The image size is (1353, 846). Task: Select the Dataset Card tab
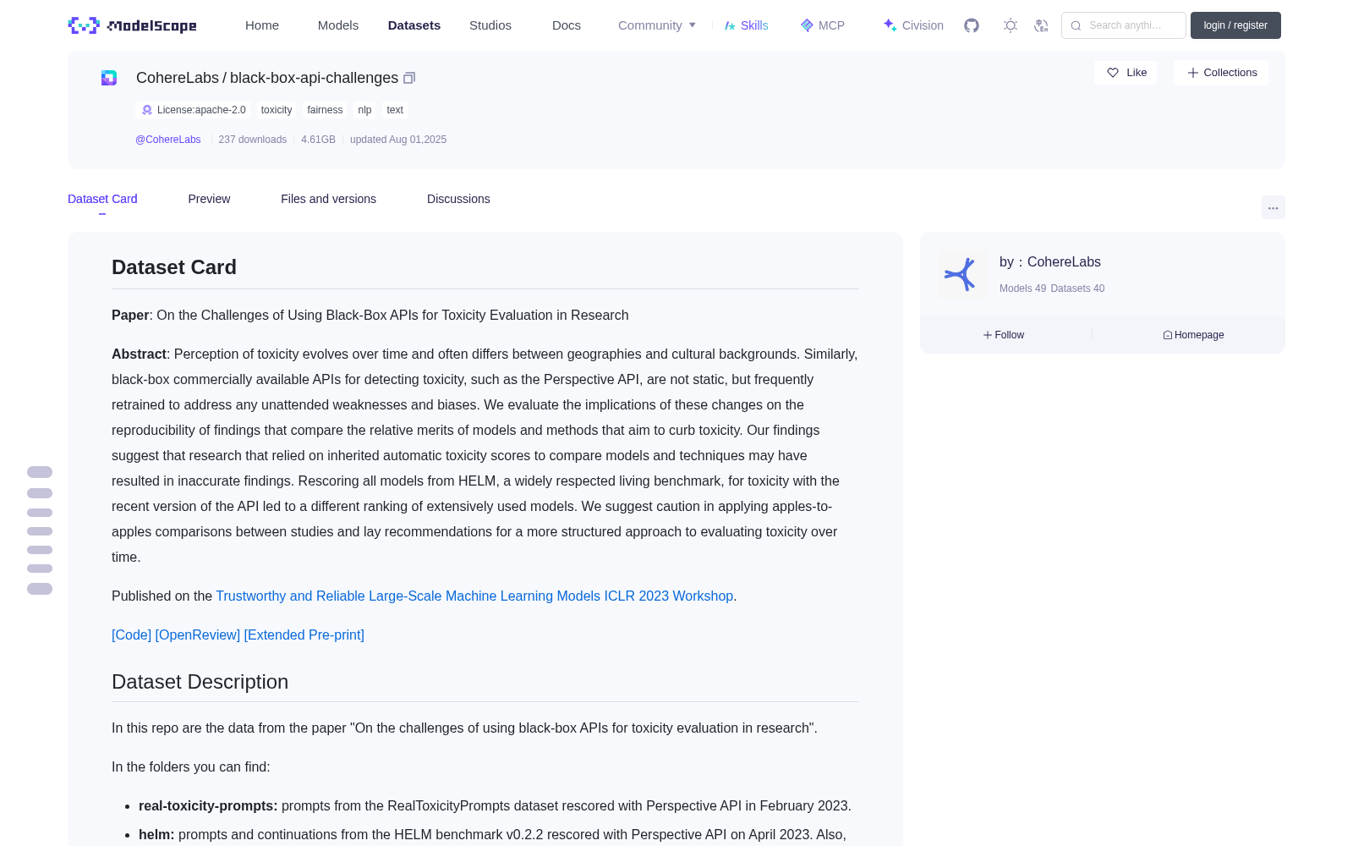pos(102,199)
